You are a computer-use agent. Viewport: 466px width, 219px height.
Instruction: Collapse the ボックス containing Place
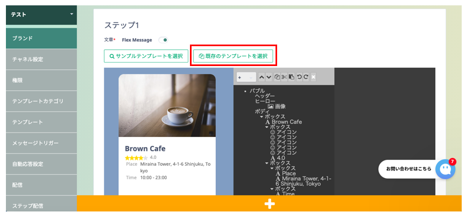tap(272, 169)
